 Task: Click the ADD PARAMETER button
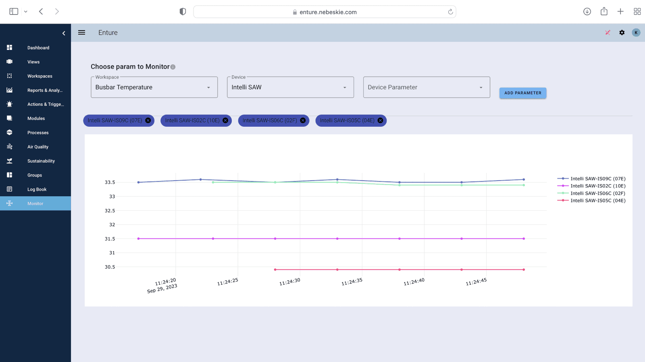point(522,93)
